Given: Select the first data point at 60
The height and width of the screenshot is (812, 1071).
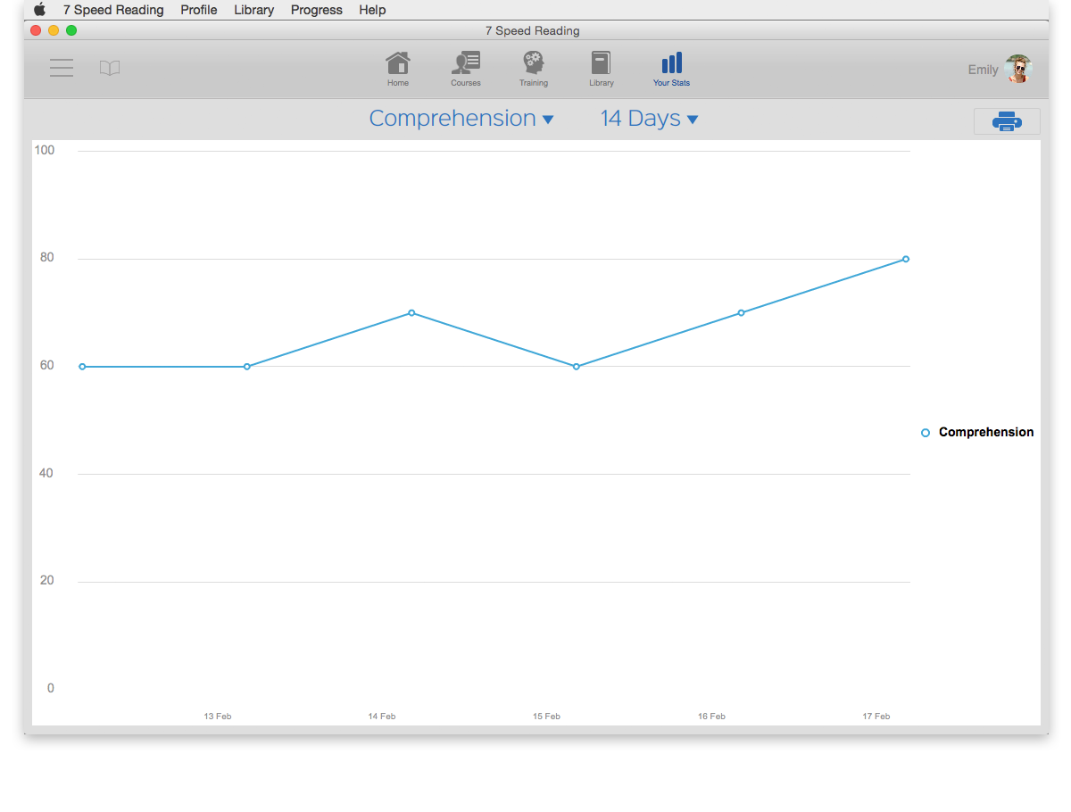Looking at the screenshot, I should pos(82,367).
